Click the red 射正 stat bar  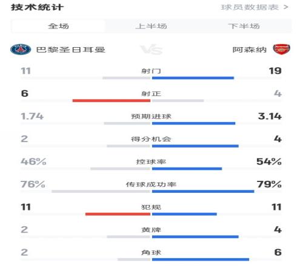pyautogui.click(x=112, y=100)
